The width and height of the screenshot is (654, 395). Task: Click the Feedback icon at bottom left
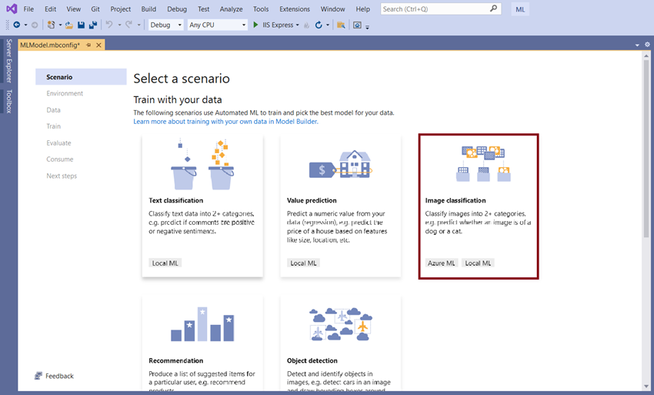tap(38, 376)
